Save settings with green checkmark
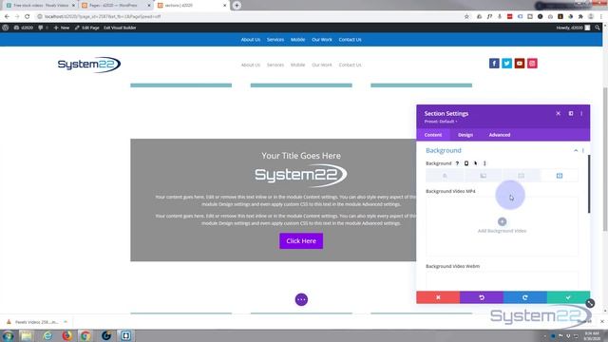Screen dimensions: 608x342 click(568, 297)
